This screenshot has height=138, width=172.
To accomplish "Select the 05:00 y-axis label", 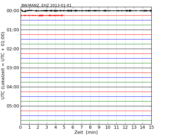I will pyautogui.click(x=13, y=106).
